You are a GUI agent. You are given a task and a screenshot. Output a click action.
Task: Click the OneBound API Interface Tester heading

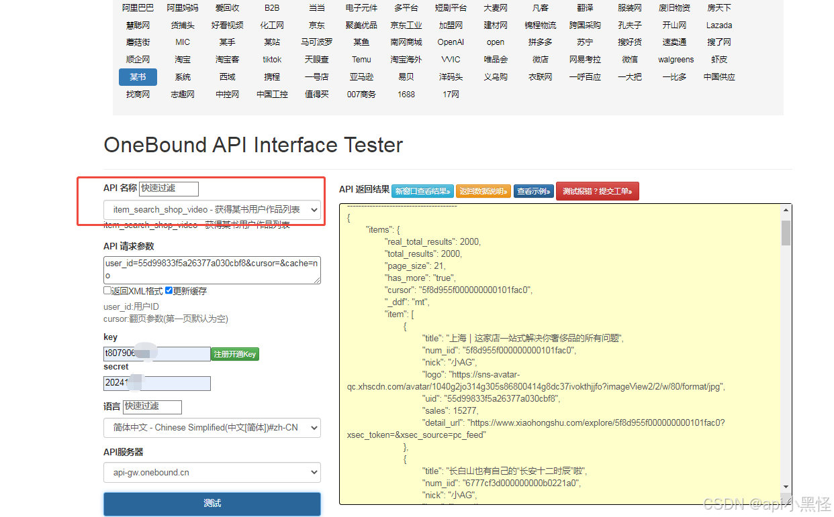pos(253,145)
